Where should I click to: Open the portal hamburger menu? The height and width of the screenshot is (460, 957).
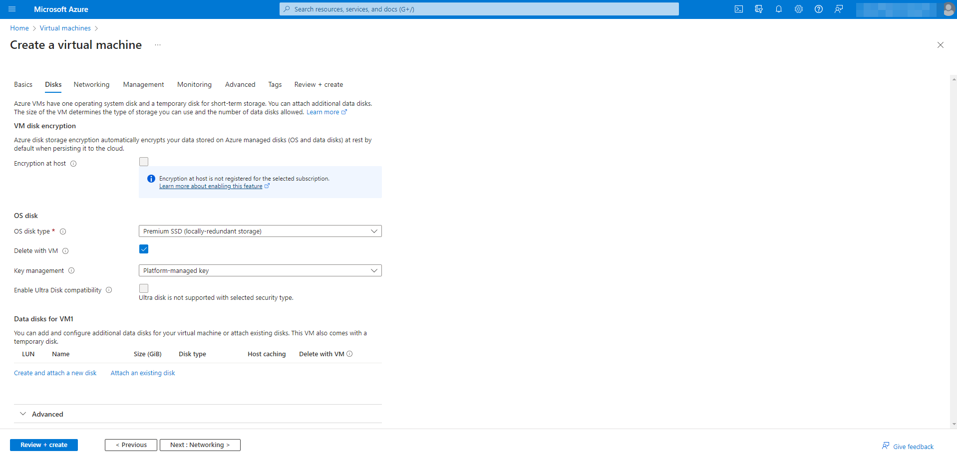pos(12,9)
